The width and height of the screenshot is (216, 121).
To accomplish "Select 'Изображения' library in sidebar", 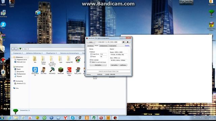I will 20,74.
